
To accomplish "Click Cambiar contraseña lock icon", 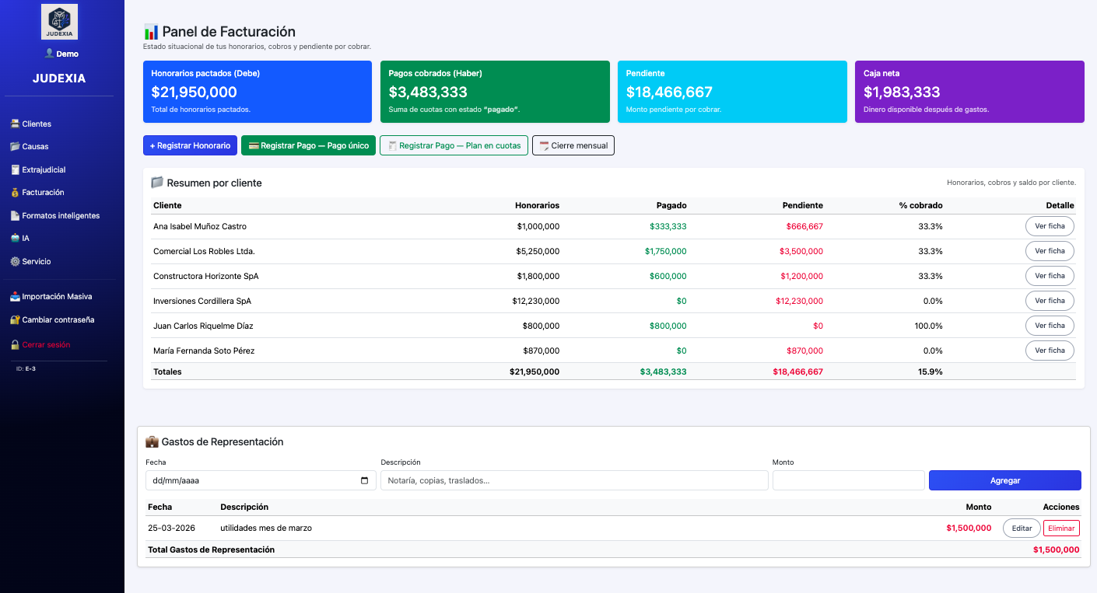I will click(15, 320).
